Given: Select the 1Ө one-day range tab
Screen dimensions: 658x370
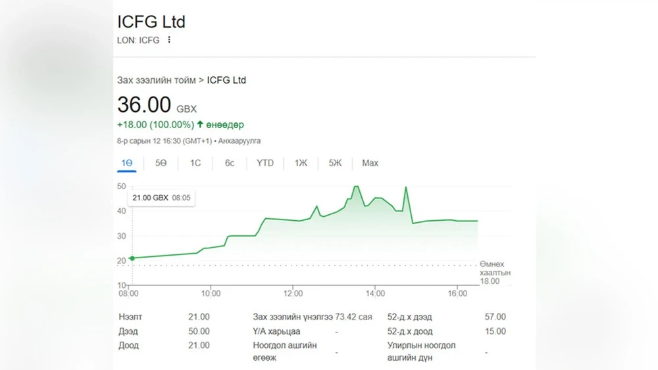Looking at the screenshot, I should 127,163.
